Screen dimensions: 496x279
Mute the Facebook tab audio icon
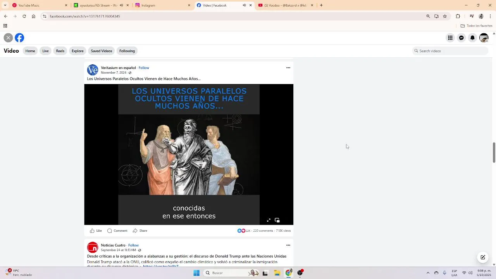244,5
